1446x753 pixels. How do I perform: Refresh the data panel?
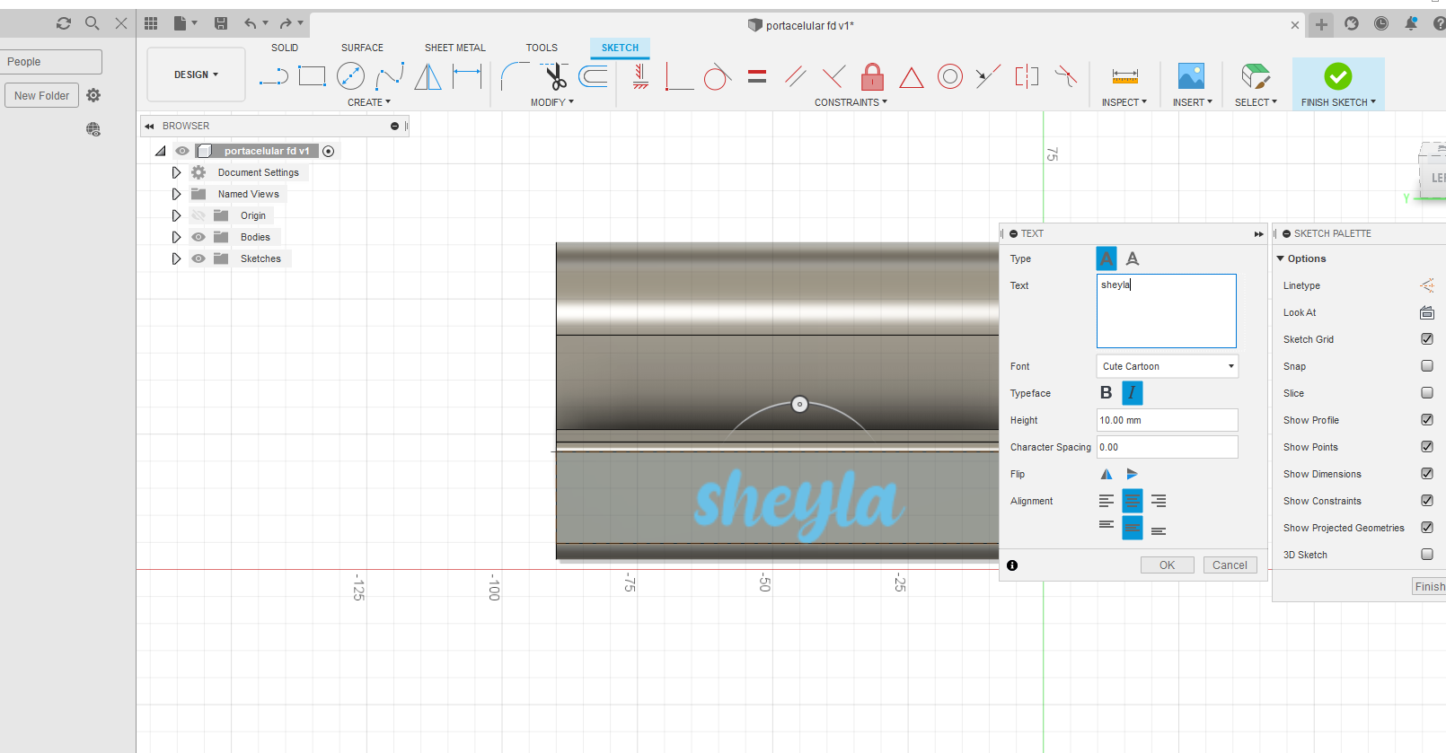(63, 23)
